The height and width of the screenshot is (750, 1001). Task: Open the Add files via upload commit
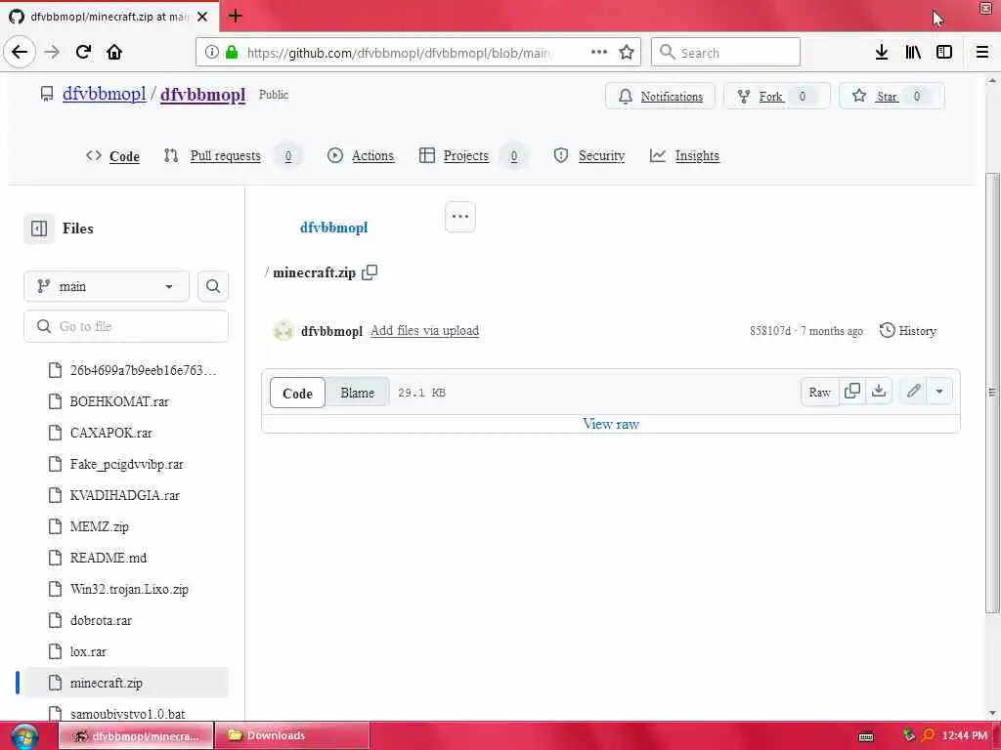tap(424, 330)
